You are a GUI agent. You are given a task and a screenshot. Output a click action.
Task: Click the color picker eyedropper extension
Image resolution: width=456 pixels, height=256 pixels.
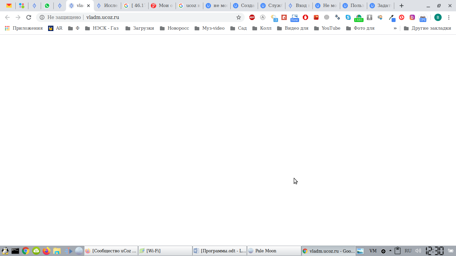[x=392, y=18]
